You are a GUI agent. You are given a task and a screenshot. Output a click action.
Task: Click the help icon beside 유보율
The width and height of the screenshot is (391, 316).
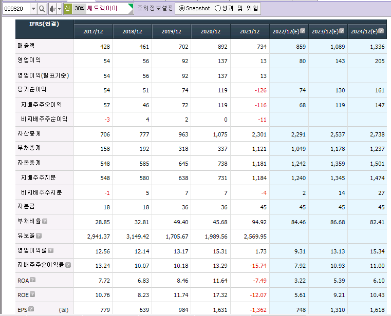coord(39,235)
